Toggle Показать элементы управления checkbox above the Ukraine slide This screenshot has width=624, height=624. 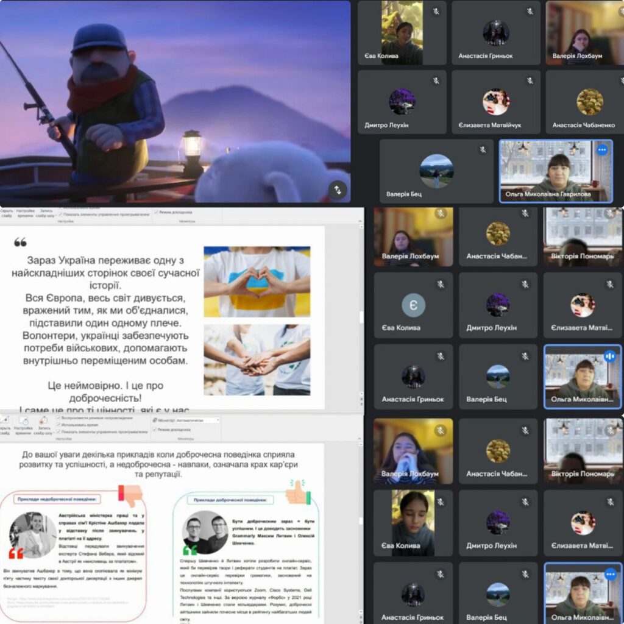(x=60, y=214)
